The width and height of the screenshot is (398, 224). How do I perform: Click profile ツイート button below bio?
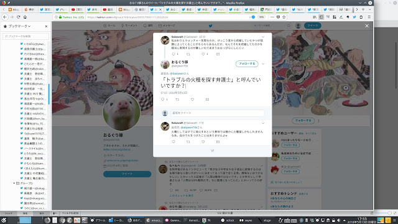point(127,174)
